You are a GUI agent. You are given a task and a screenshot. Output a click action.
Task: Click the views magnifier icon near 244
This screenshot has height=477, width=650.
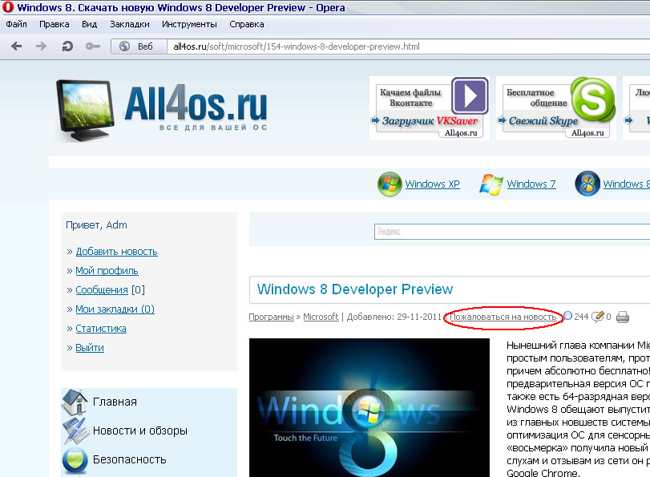tap(567, 316)
